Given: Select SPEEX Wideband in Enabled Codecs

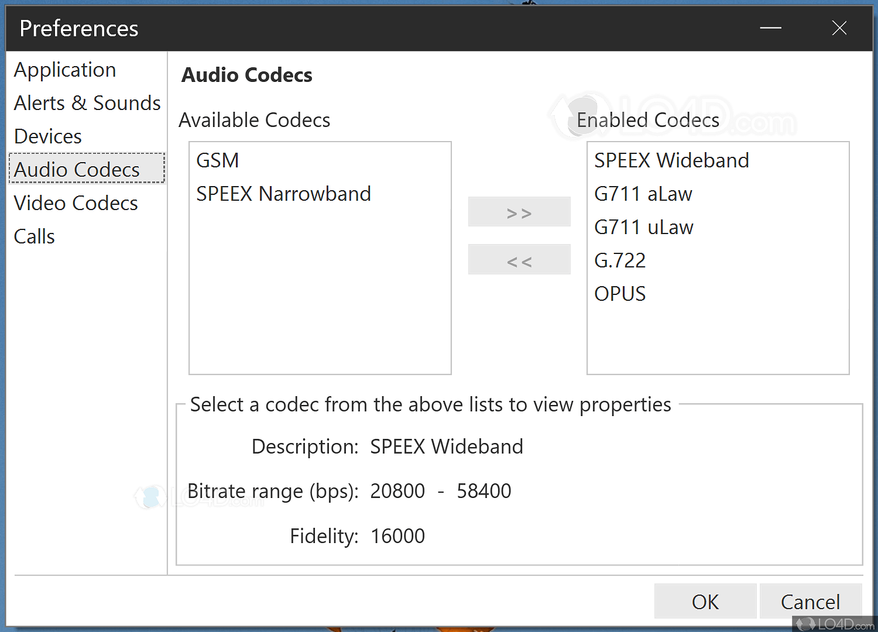Looking at the screenshot, I should [x=671, y=160].
